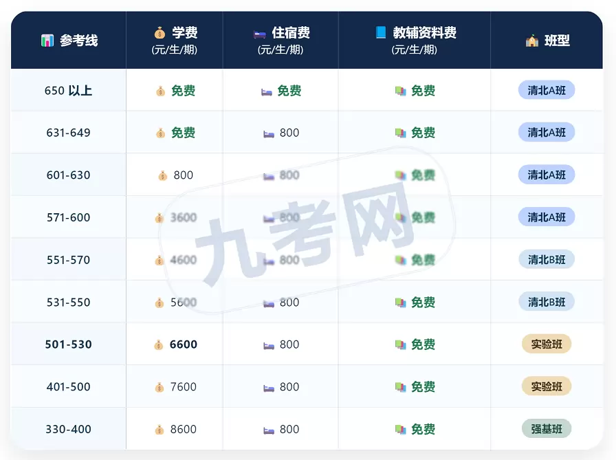Click the bar chart icon beside 参考线
This screenshot has width=616, height=460.
[x=47, y=41]
